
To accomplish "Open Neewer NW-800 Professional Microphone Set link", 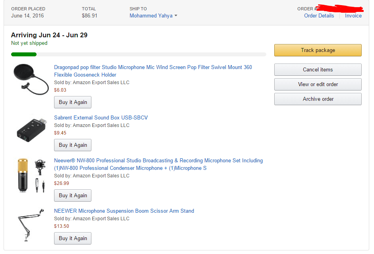I will [158, 164].
